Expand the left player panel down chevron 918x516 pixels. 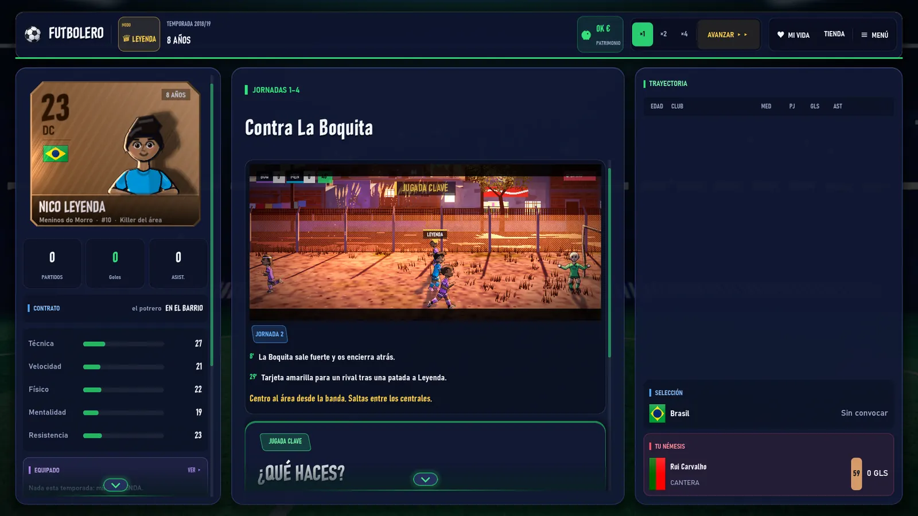coord(115,485)
